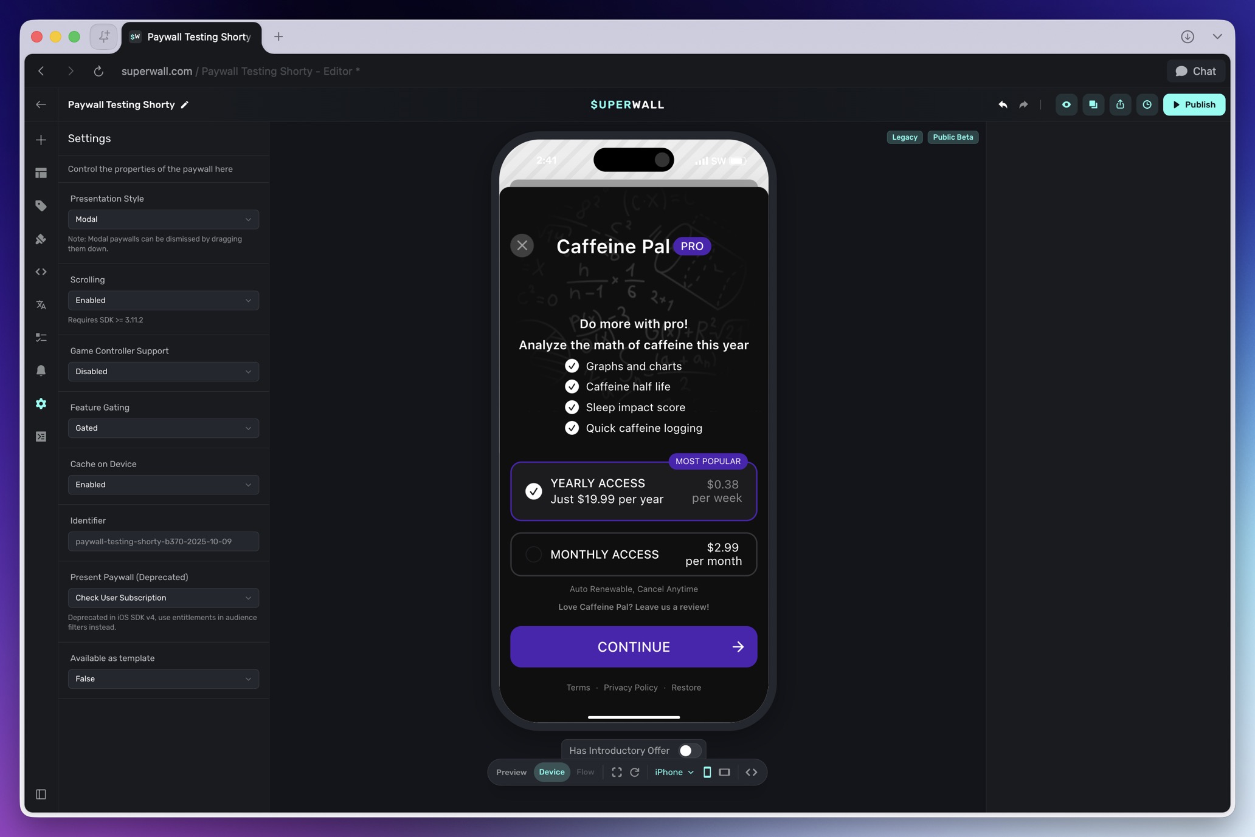Open the version history clock
This screenshot has height=837, width=1255.
(1147, 104)
